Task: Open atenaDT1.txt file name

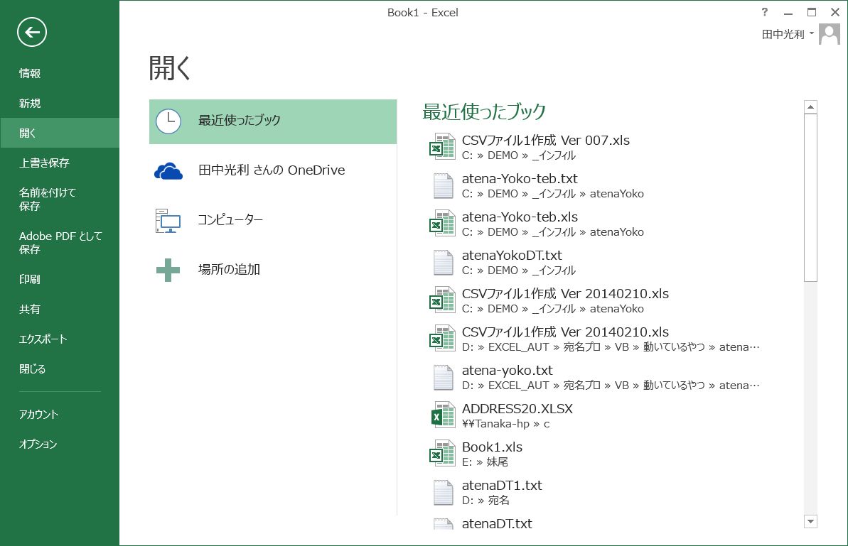Action: pos(502,486)
